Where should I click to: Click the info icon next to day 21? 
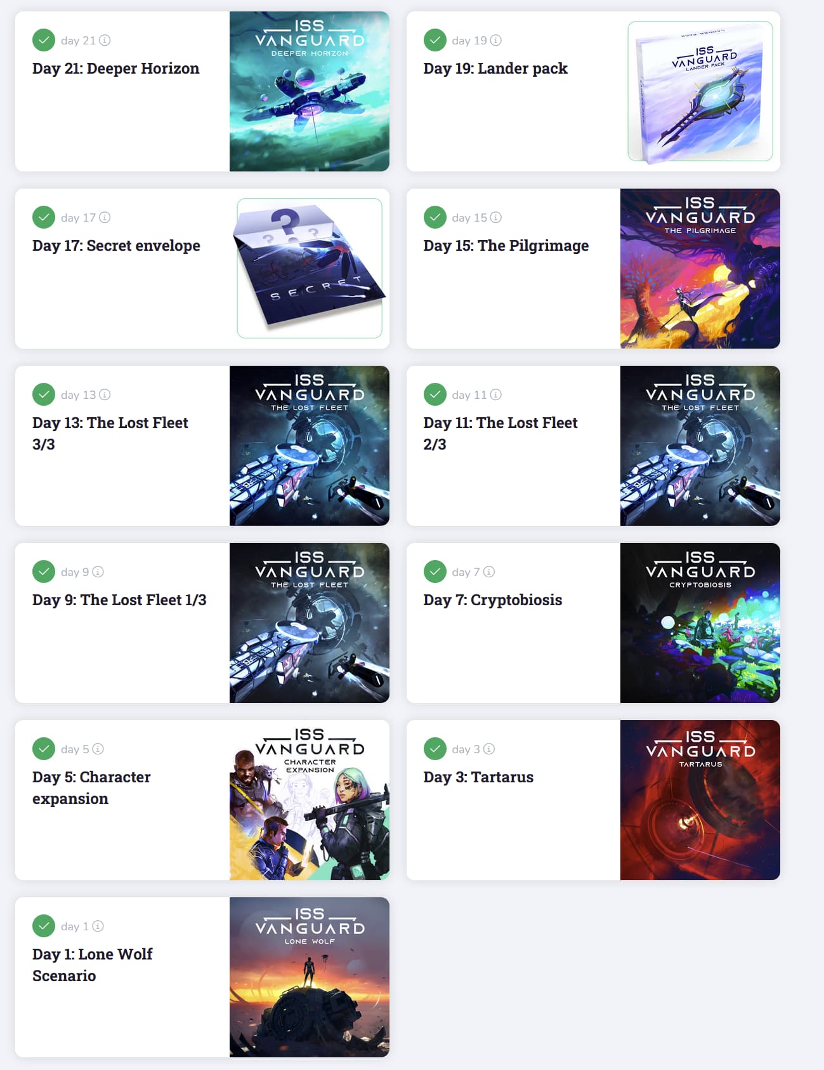105,41
